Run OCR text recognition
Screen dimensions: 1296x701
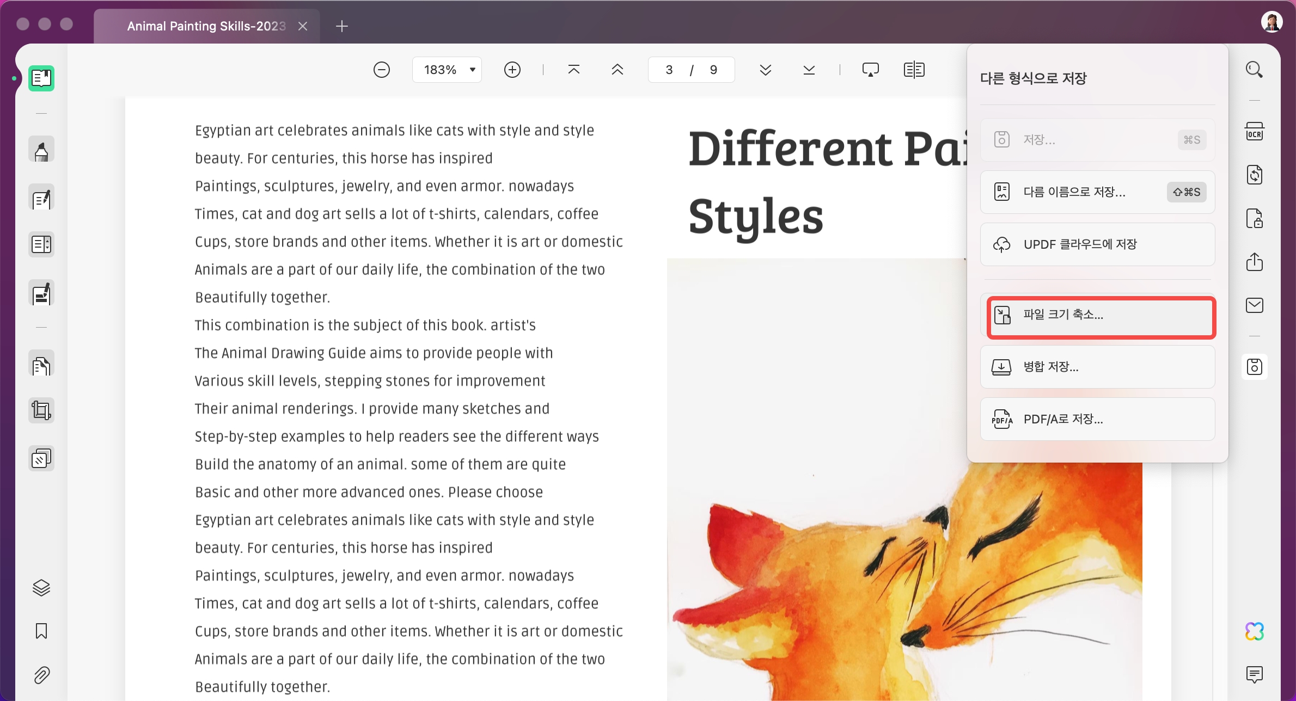click(1255, 132)
